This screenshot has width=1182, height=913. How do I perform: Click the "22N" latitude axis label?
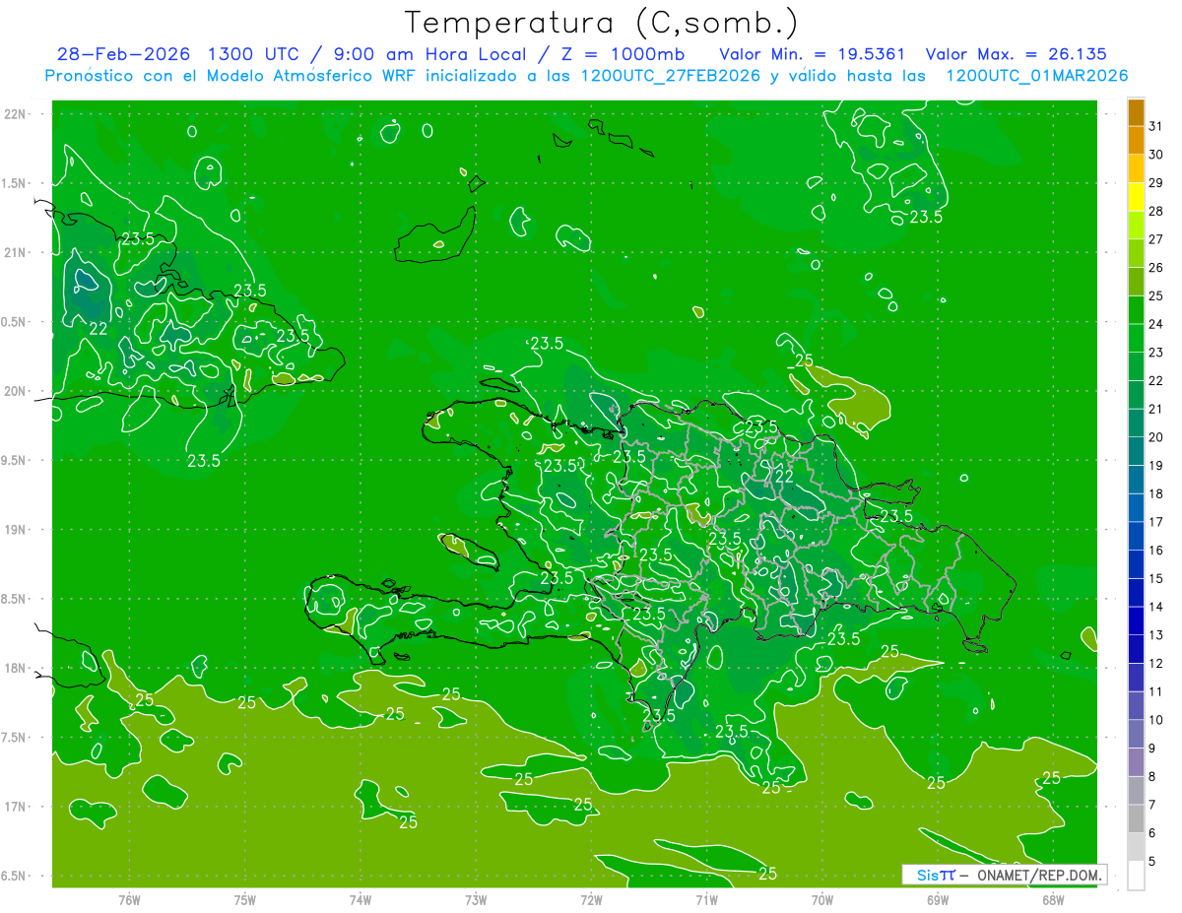(x=17, y=114)
